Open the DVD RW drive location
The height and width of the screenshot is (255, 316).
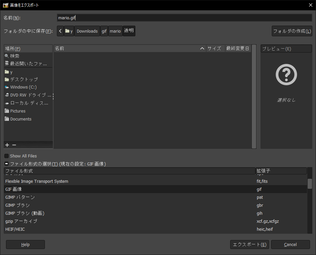point(28,95)
